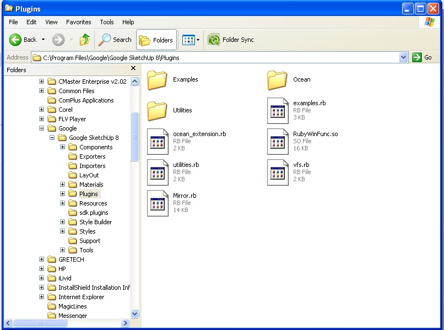Open the Search pane
This screenshot has height=330, width=444.
click(x=115, y=40)
